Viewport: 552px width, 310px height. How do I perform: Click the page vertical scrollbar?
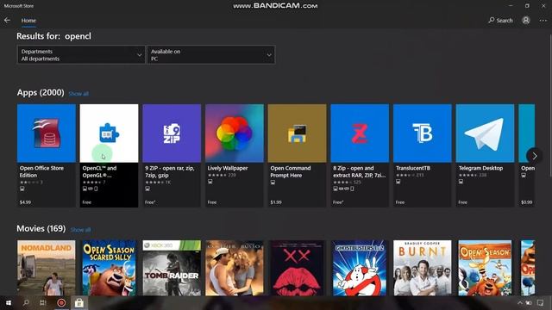pyautogui.click(x=550, y=105)
